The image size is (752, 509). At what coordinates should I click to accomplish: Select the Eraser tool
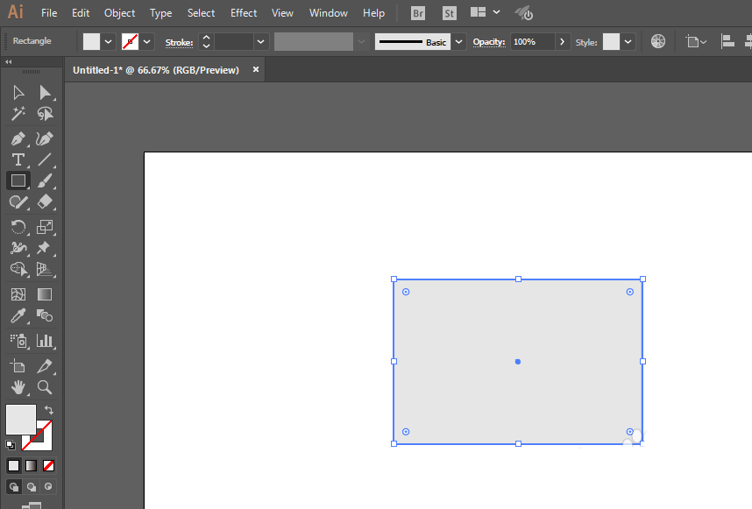pyautogui.click(x=45, y=201)
